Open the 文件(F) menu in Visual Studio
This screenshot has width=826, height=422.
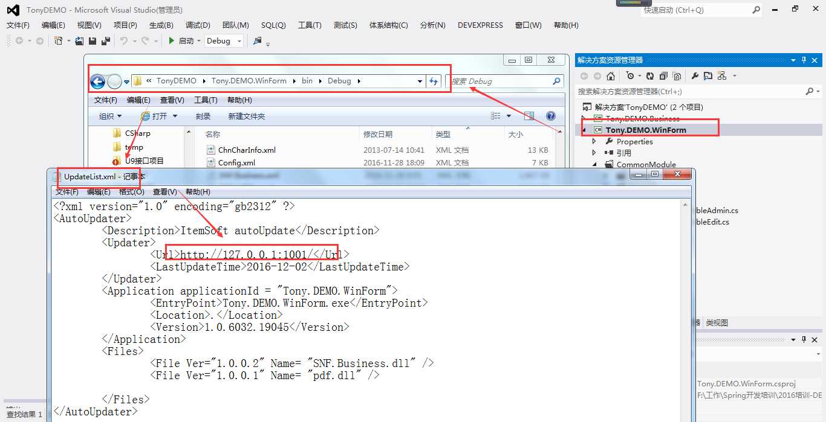(18, 25)
